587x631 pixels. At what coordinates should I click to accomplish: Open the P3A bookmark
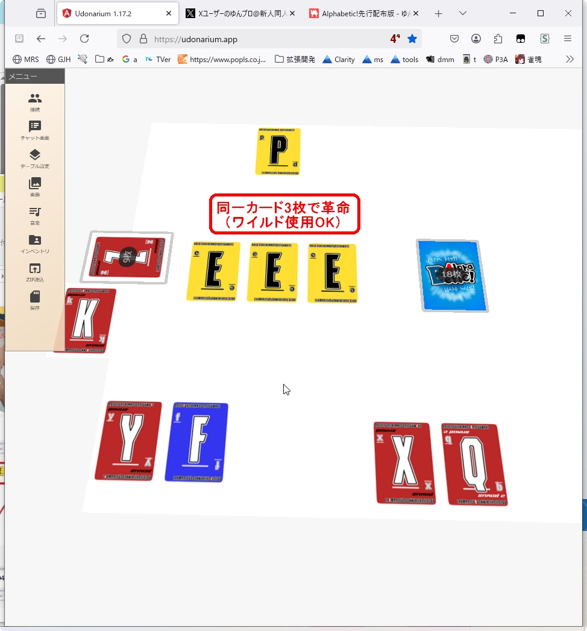click(x=495, y=60)
